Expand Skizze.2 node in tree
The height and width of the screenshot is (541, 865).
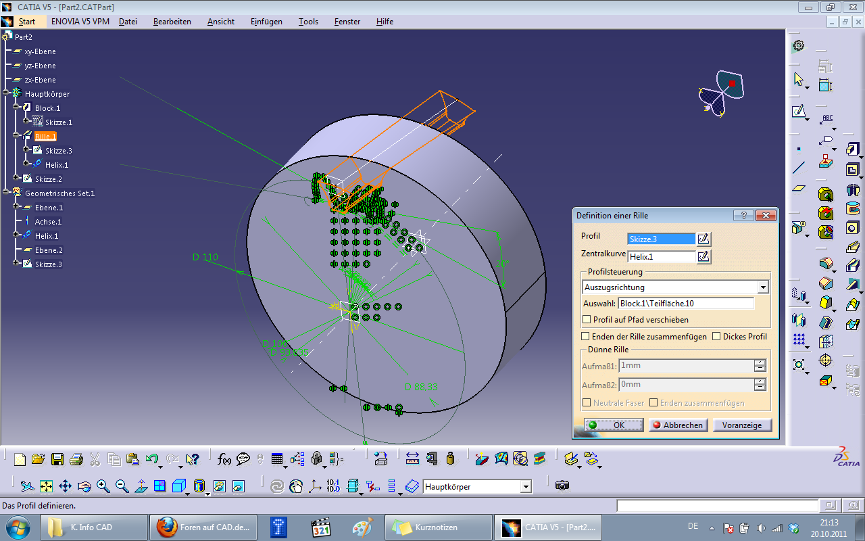[16, 179]
